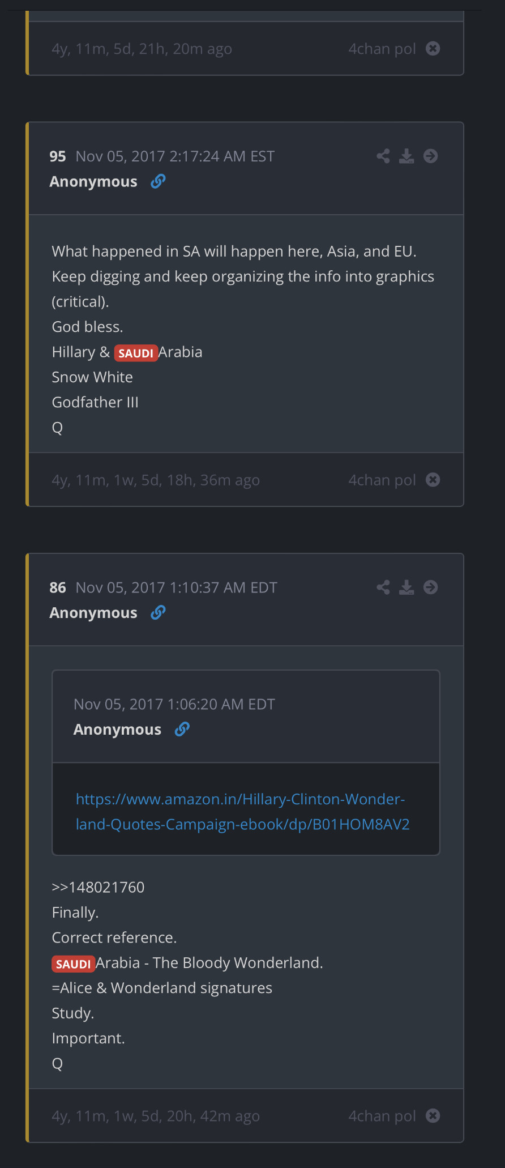Open post 95 with arrow icon
505x1168 pixels.
[430, 156]
